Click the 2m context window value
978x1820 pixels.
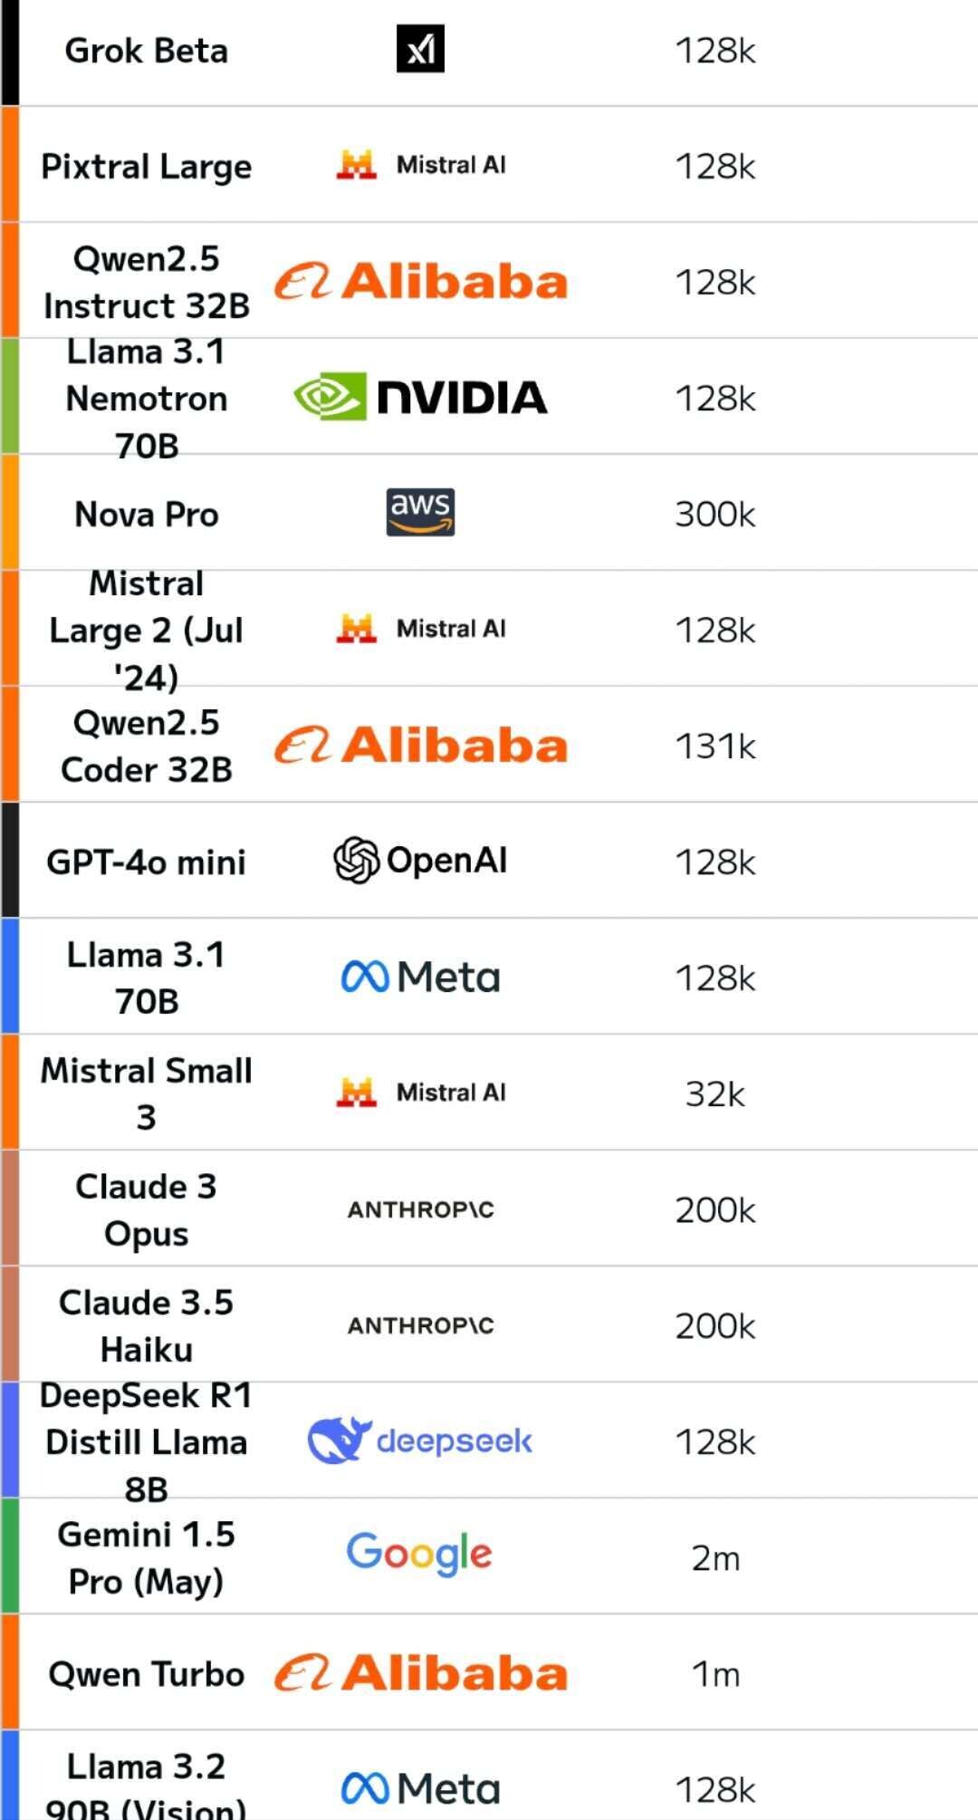[715, 1558]
